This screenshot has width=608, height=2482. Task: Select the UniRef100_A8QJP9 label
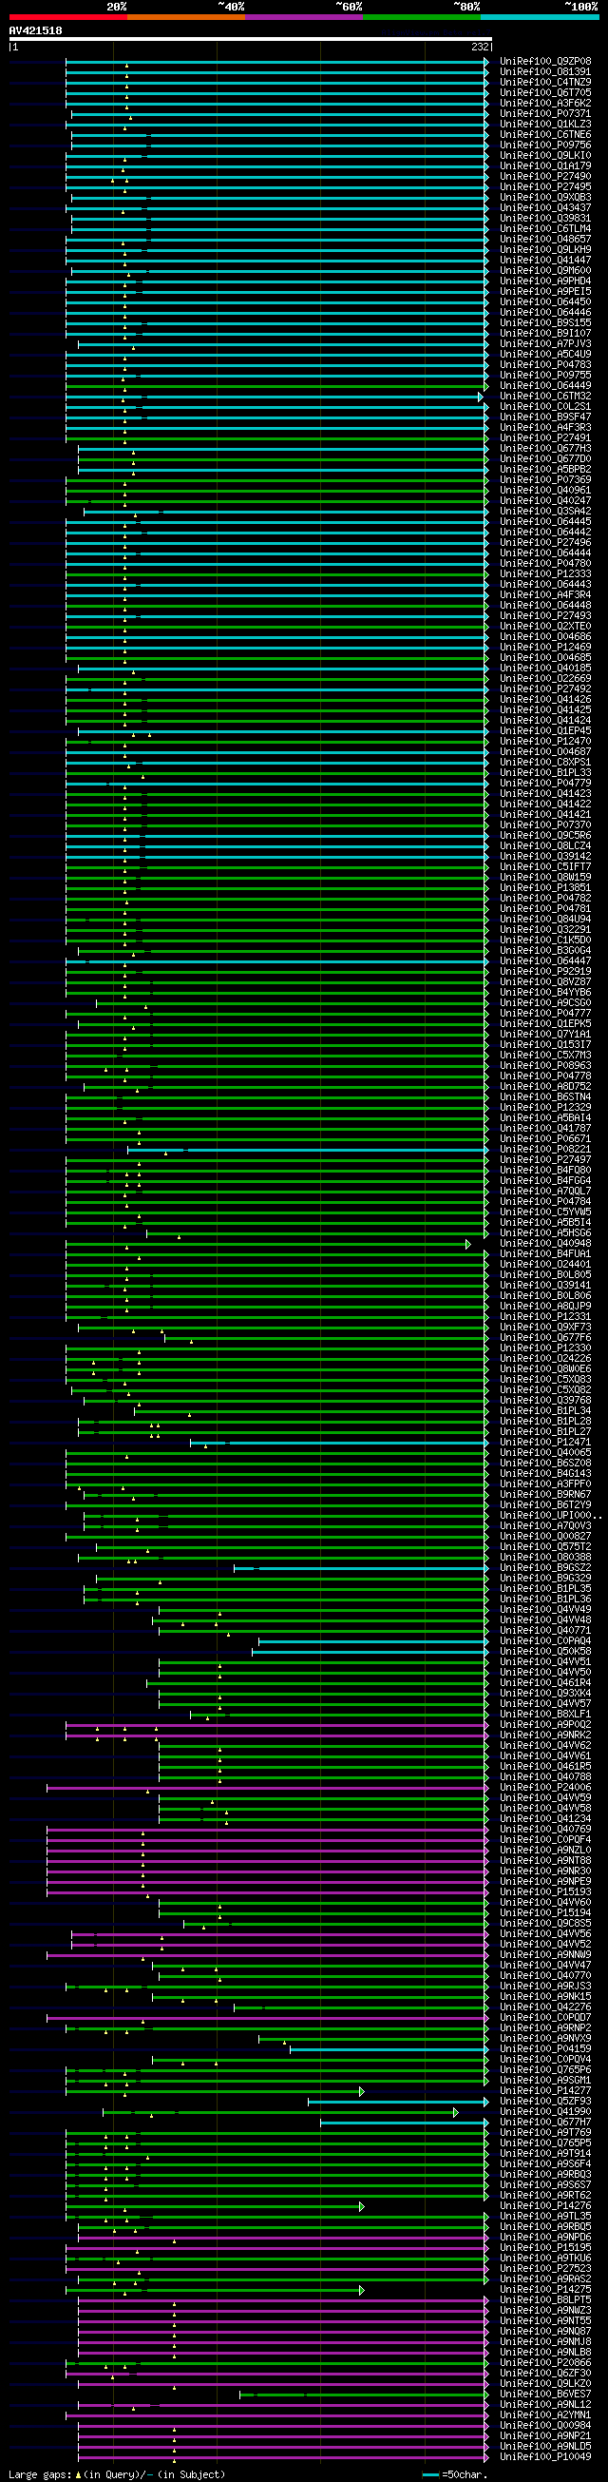pos(545,1307)
